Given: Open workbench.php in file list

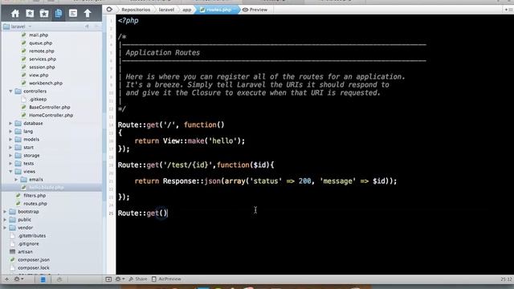Looking at the screenshot, I should [x=46, y=83].
